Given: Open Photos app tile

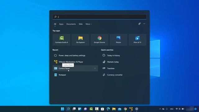Looking at the screenshot, I should [118, 40].
